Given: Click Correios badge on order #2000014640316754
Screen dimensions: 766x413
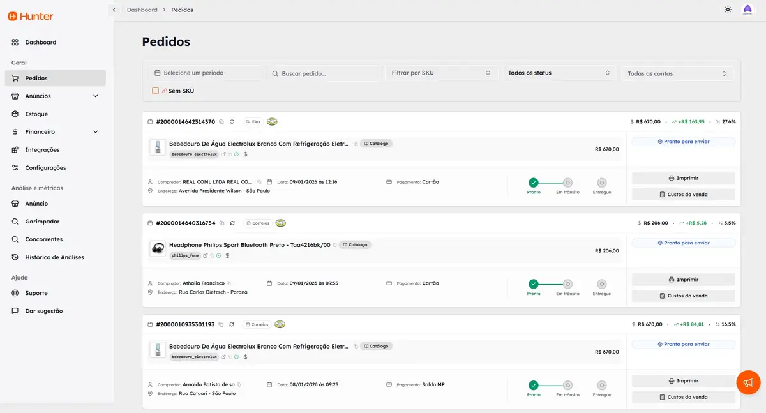Looking at the screenshot, I should pos(258,223).
